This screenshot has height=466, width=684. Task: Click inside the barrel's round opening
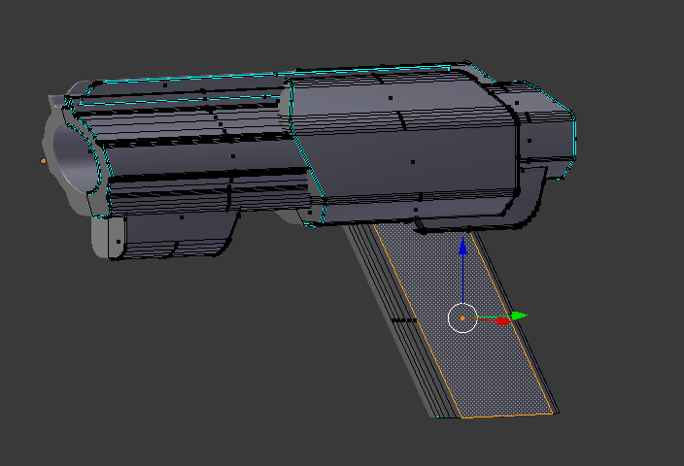77,158
